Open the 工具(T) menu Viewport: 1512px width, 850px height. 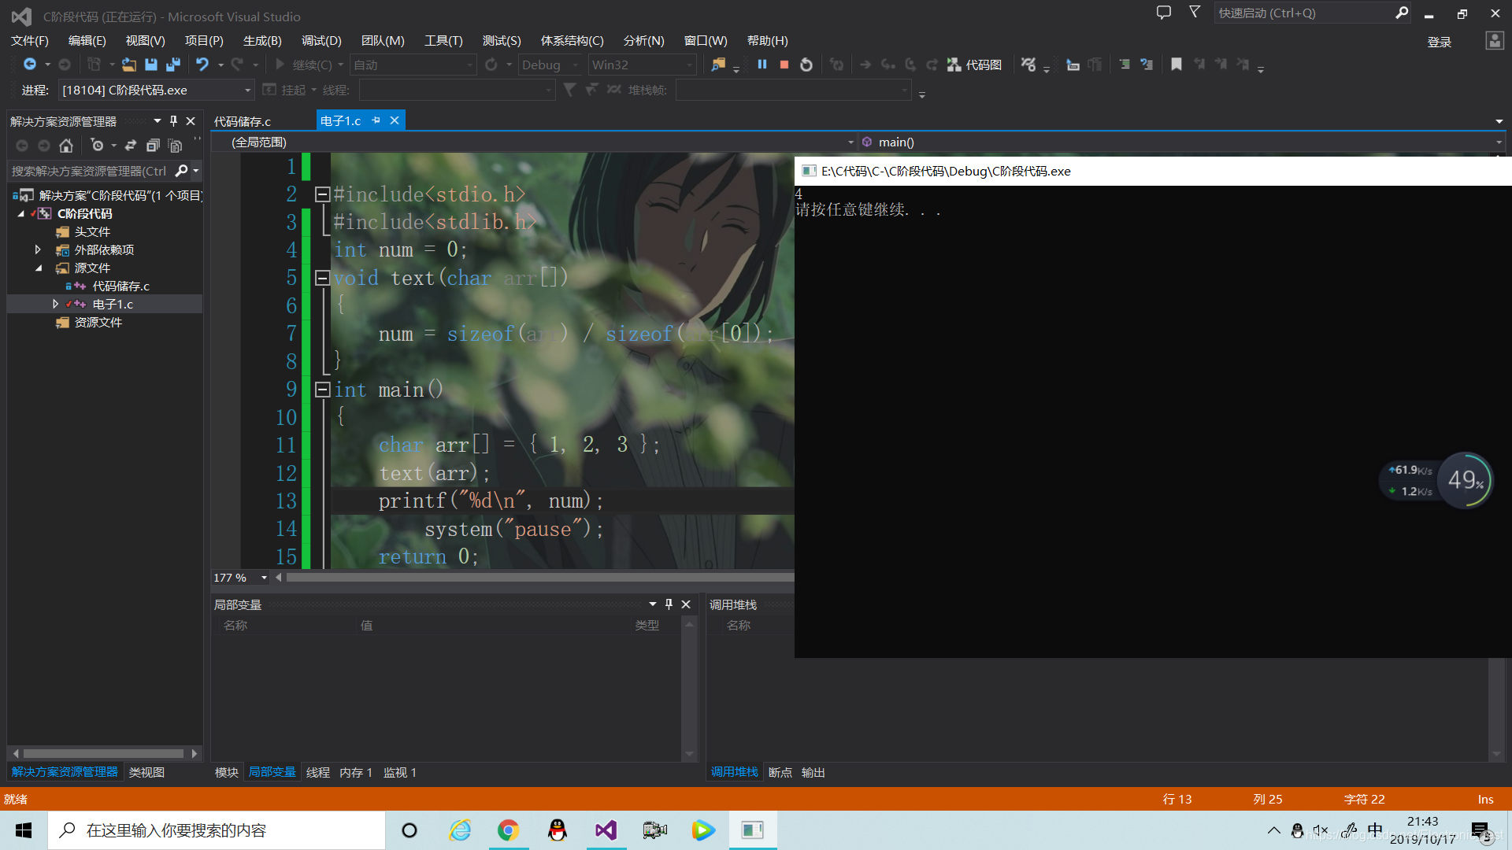(x=443, y=40)
